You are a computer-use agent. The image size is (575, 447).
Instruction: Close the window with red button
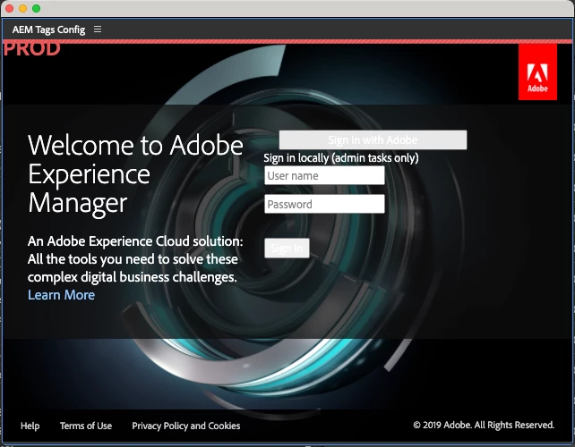tap(10, 8)
